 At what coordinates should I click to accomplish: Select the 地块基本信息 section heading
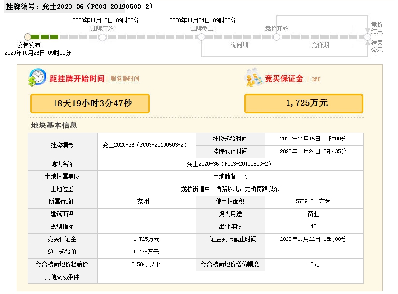[54, 126]
